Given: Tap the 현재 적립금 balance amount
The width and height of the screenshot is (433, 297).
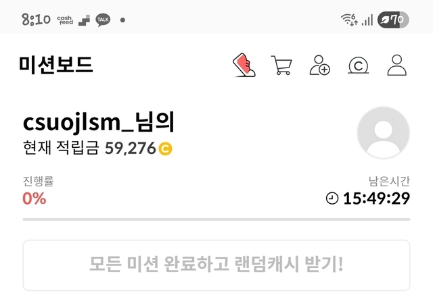Looking at the screenshot, I should point(130,148).
